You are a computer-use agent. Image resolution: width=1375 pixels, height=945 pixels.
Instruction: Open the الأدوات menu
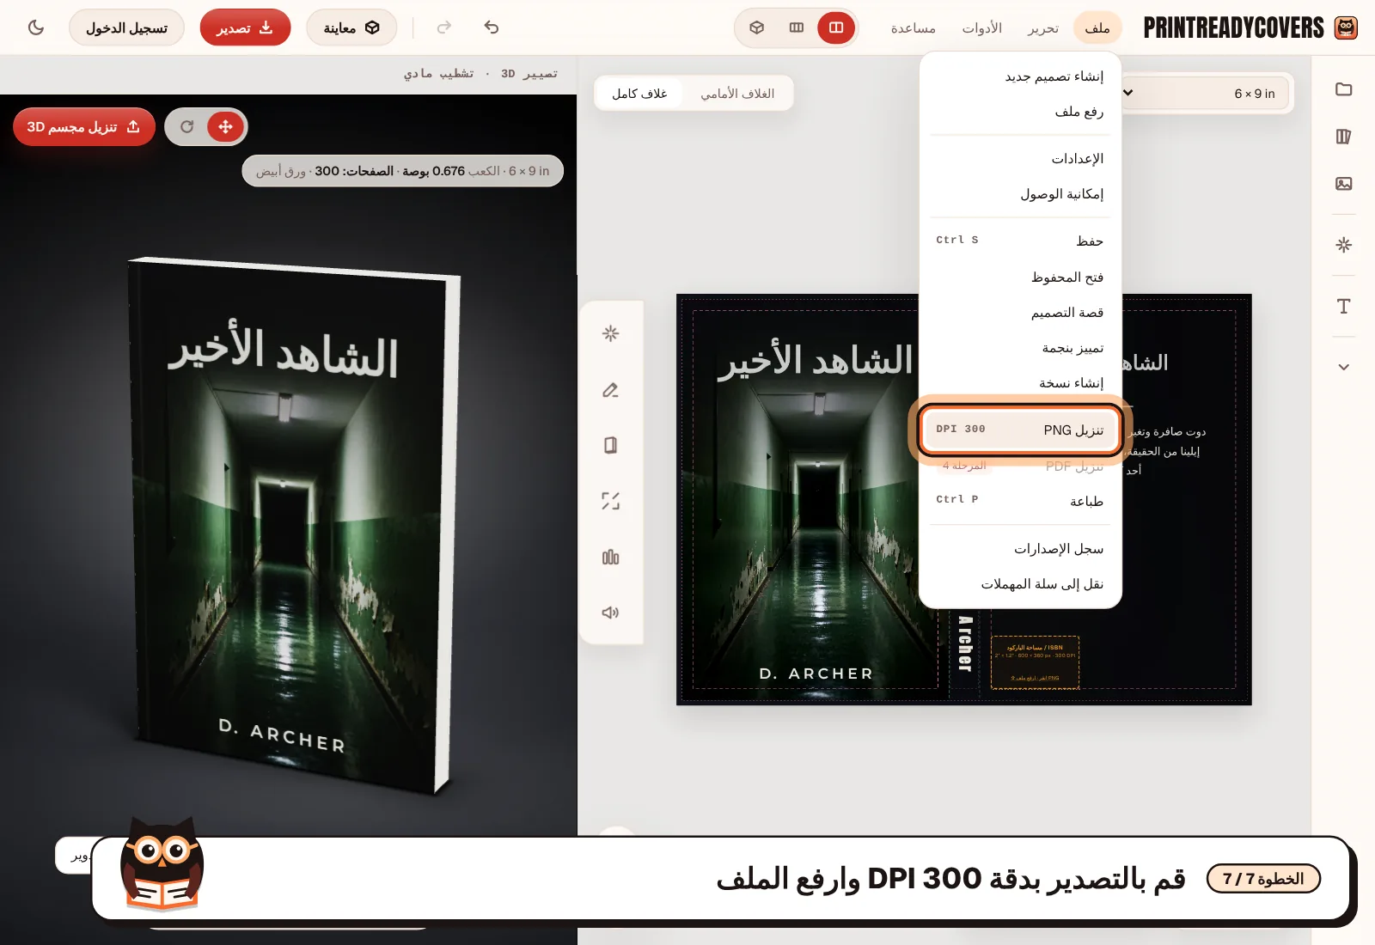[x=982, y=27]
